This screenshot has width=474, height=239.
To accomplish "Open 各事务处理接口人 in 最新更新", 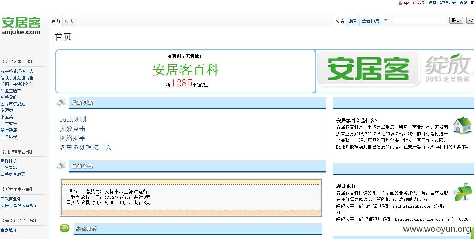I will point(86,148).
